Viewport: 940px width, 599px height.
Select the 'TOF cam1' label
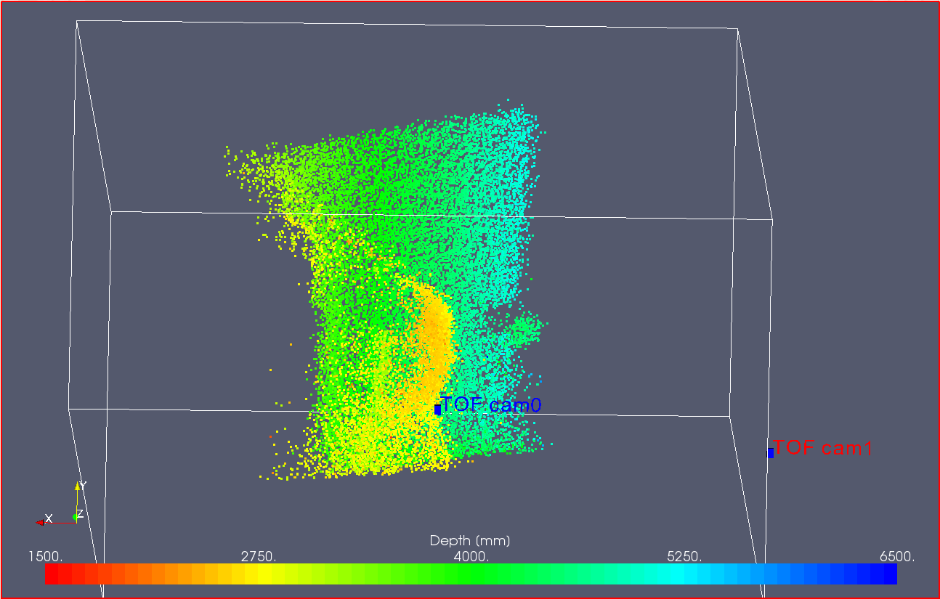tap(822, 447)
